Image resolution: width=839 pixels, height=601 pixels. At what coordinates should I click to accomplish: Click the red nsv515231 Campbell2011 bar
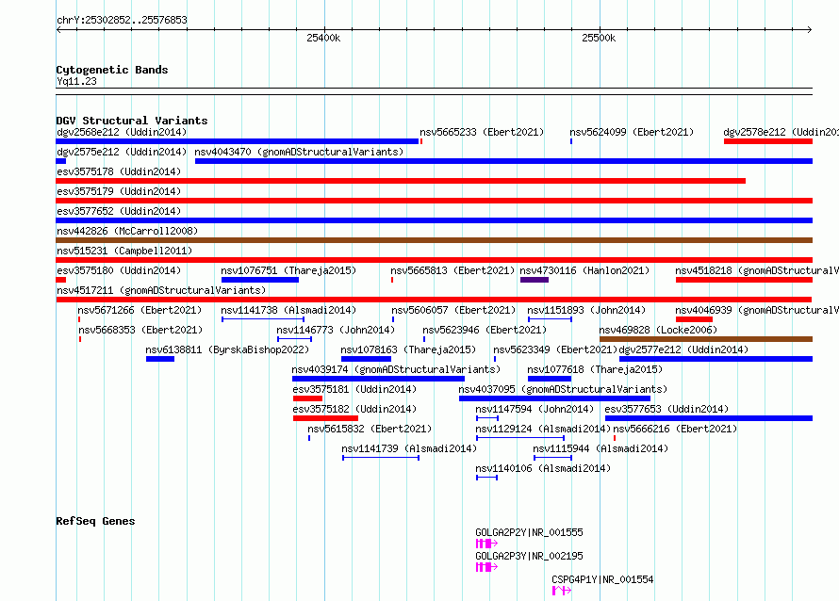tap(435, 260)
